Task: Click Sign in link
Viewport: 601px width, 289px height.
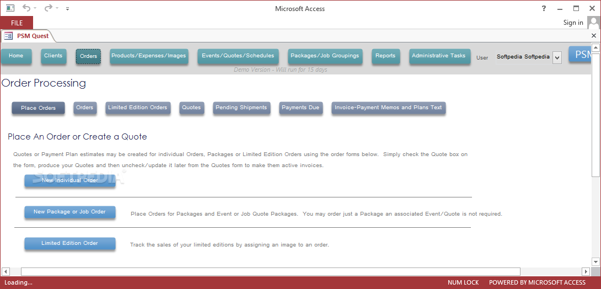Action: [573, 23]
